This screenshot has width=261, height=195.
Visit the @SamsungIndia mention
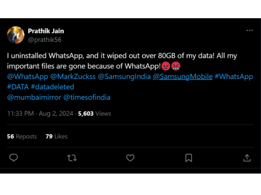pos(123,76)
